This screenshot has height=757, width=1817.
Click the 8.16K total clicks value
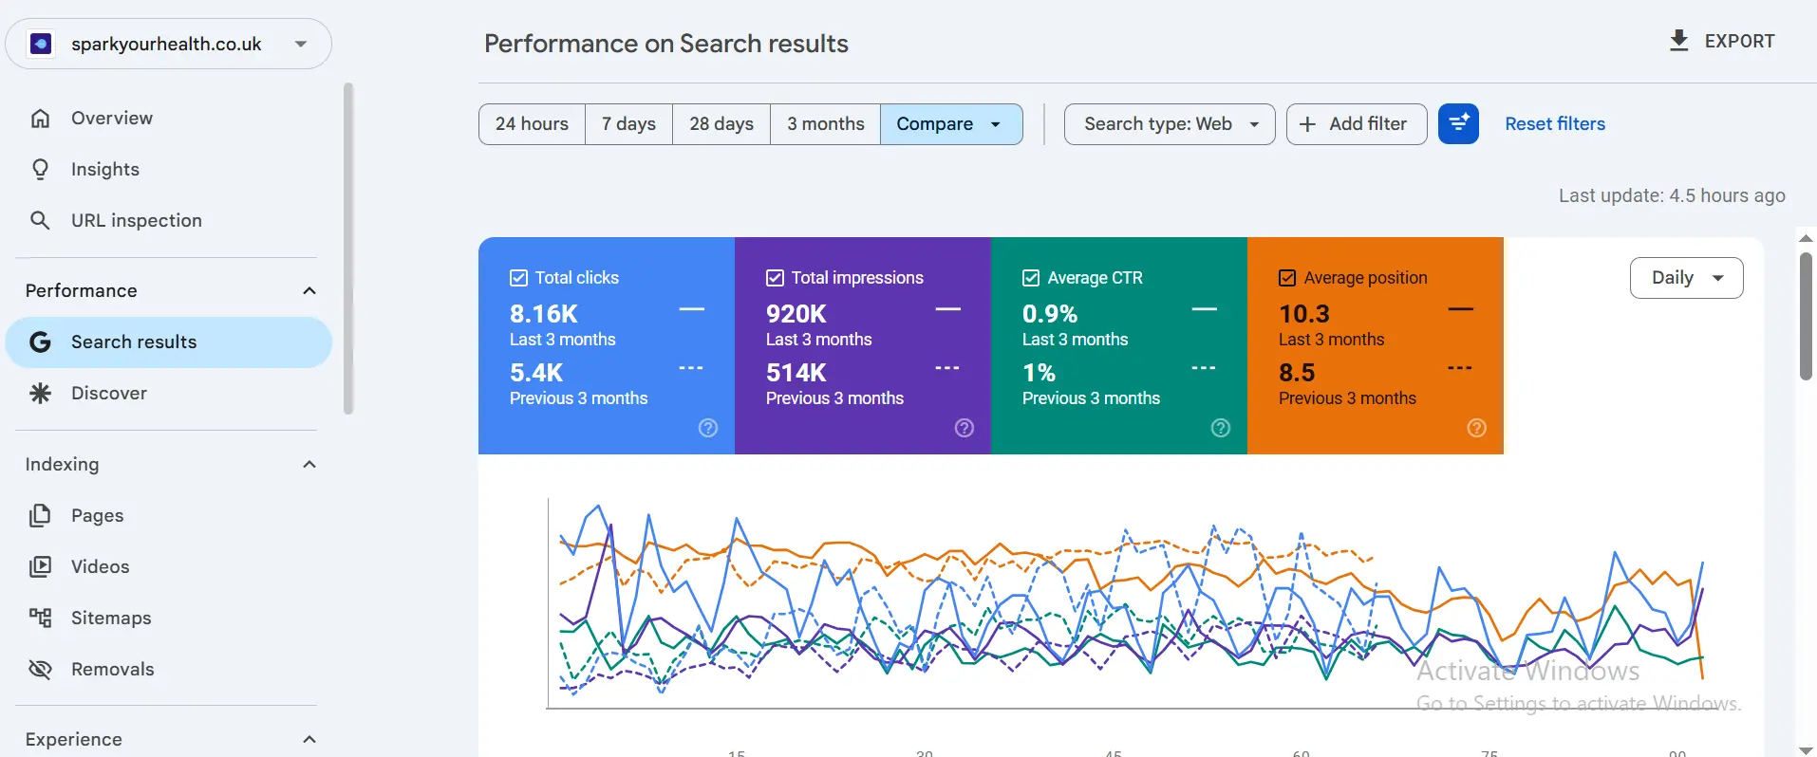click(x=543, y=314)
